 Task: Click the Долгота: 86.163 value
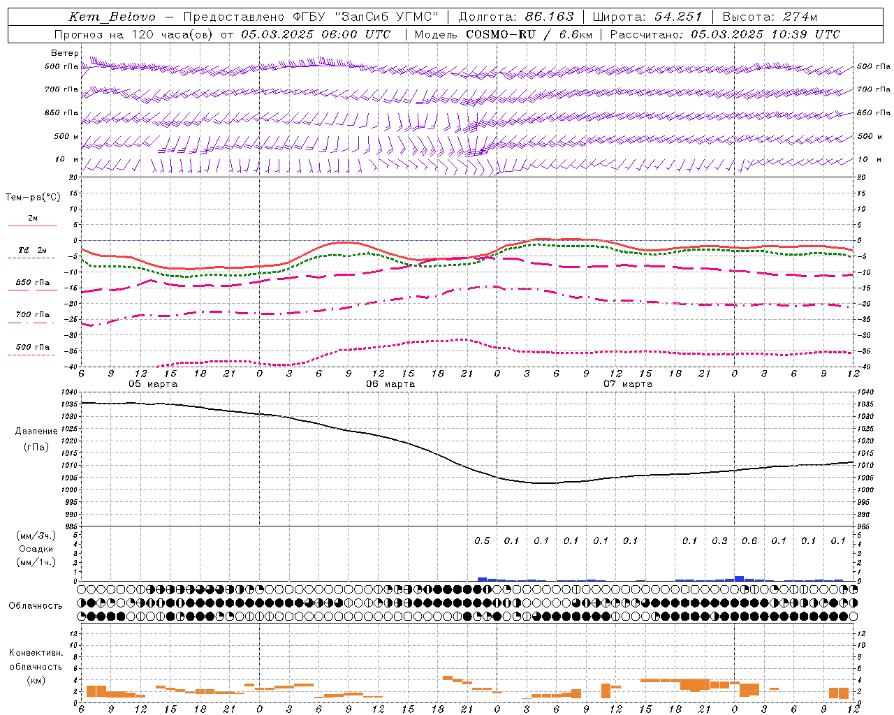coord(515,17)
